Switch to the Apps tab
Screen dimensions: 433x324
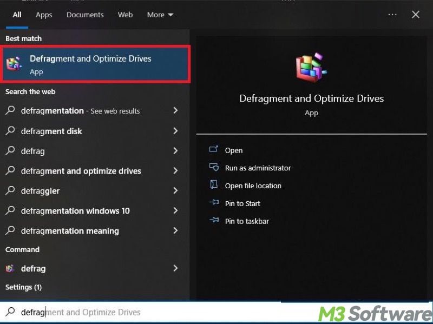(44, 15)
